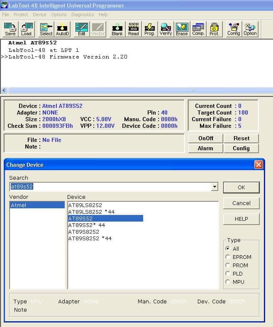
Task: Open the Device menu
Action: pos(39,15)
